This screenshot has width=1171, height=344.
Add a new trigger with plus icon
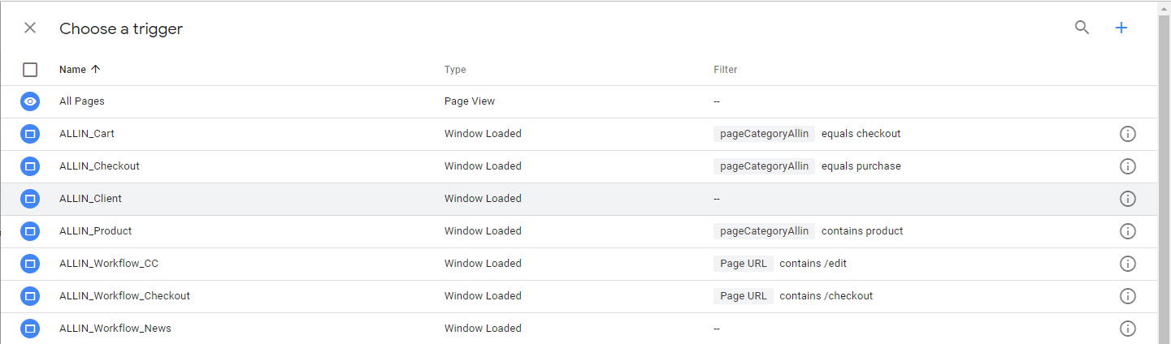pyautogui.click(x=1121, y=28)
